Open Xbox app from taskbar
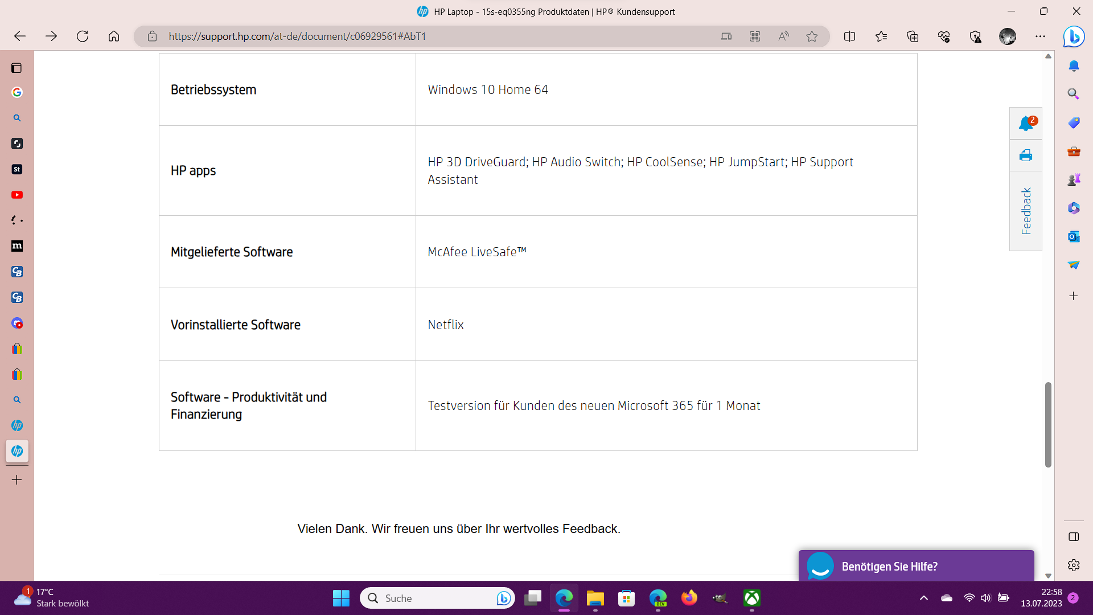 click(x=751, y=598)
